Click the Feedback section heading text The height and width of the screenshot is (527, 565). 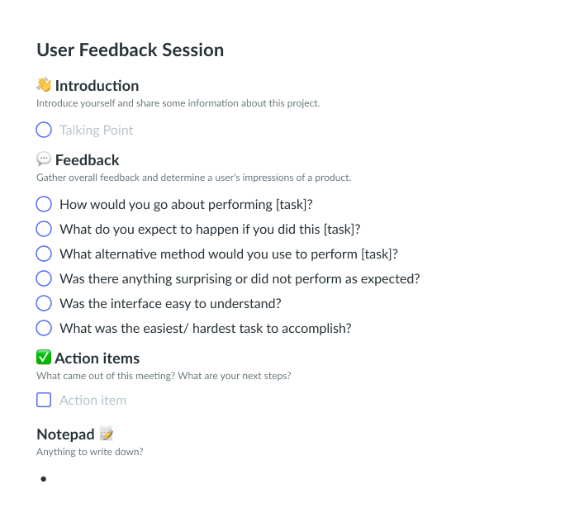pyautogui.click(x=87, y=159)
